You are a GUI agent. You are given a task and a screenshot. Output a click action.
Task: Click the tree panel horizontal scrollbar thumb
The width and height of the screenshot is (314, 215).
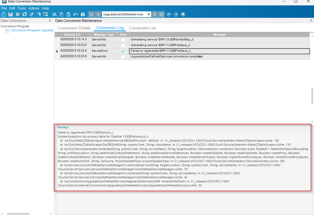click(x=18, y=214)
